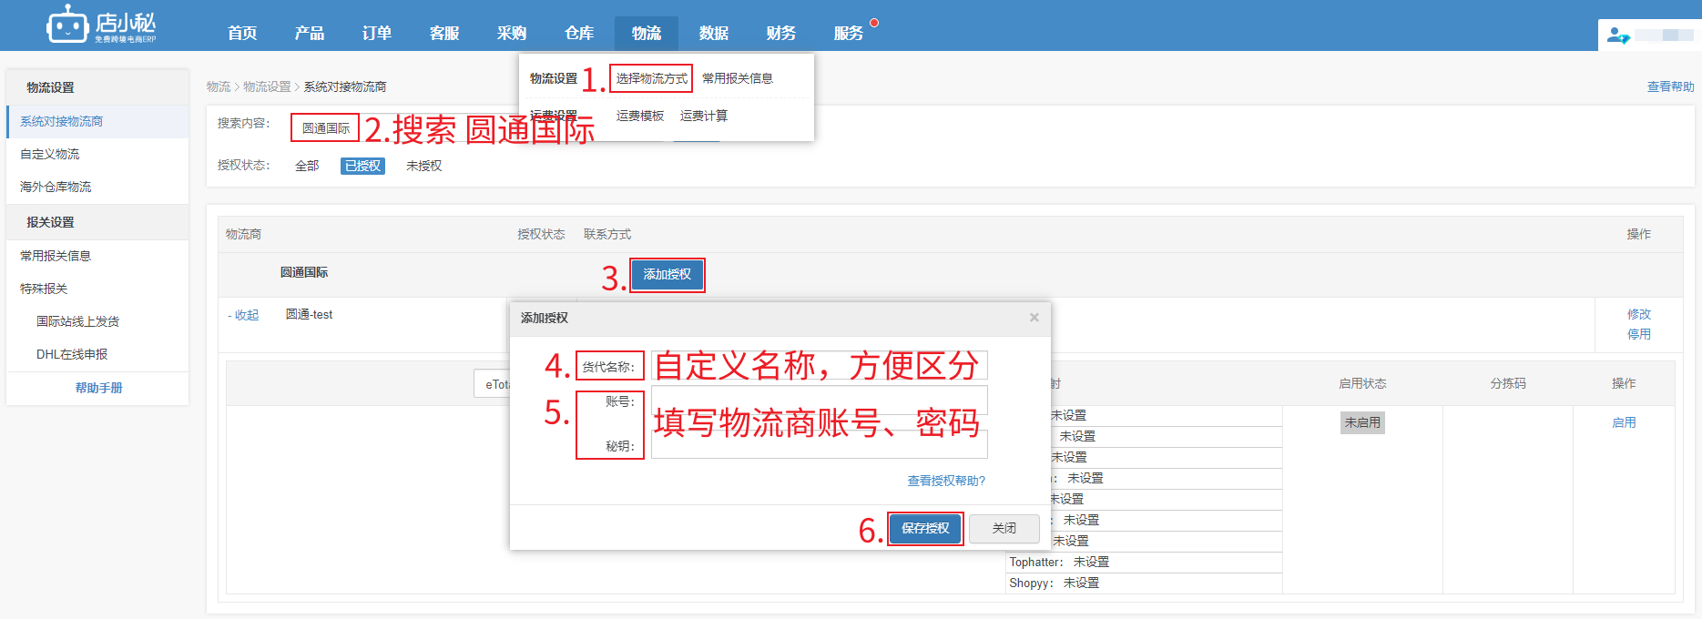The width and height of the screenshot is (1702, 619).
Task: Click the 添加授权 button
Action: click(x=667, y=274)
